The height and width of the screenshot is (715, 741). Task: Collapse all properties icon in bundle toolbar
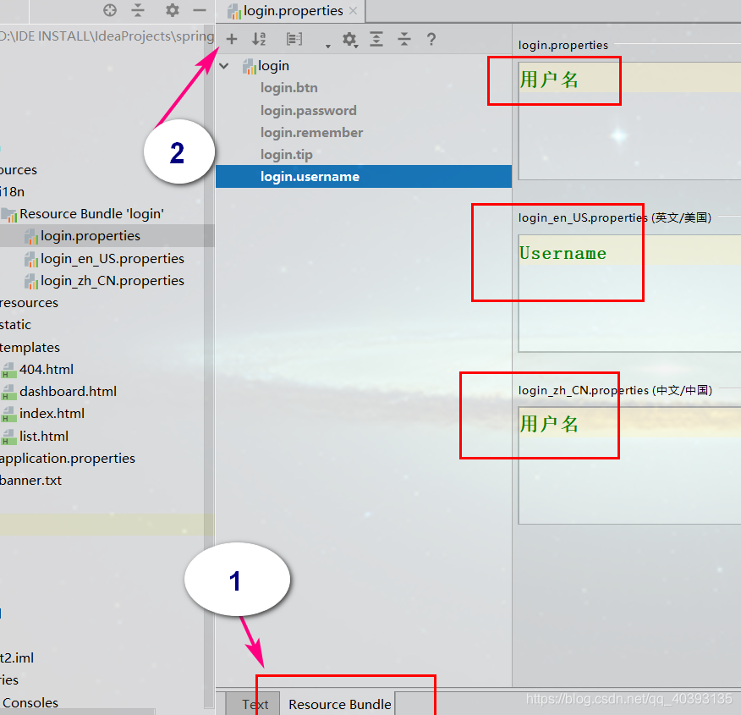404,39
